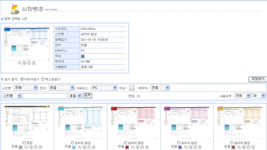Click the download arrow icon under the red skin
Image resolution: width=267 pixels, height=150 pixels.
tap(142, 147)
